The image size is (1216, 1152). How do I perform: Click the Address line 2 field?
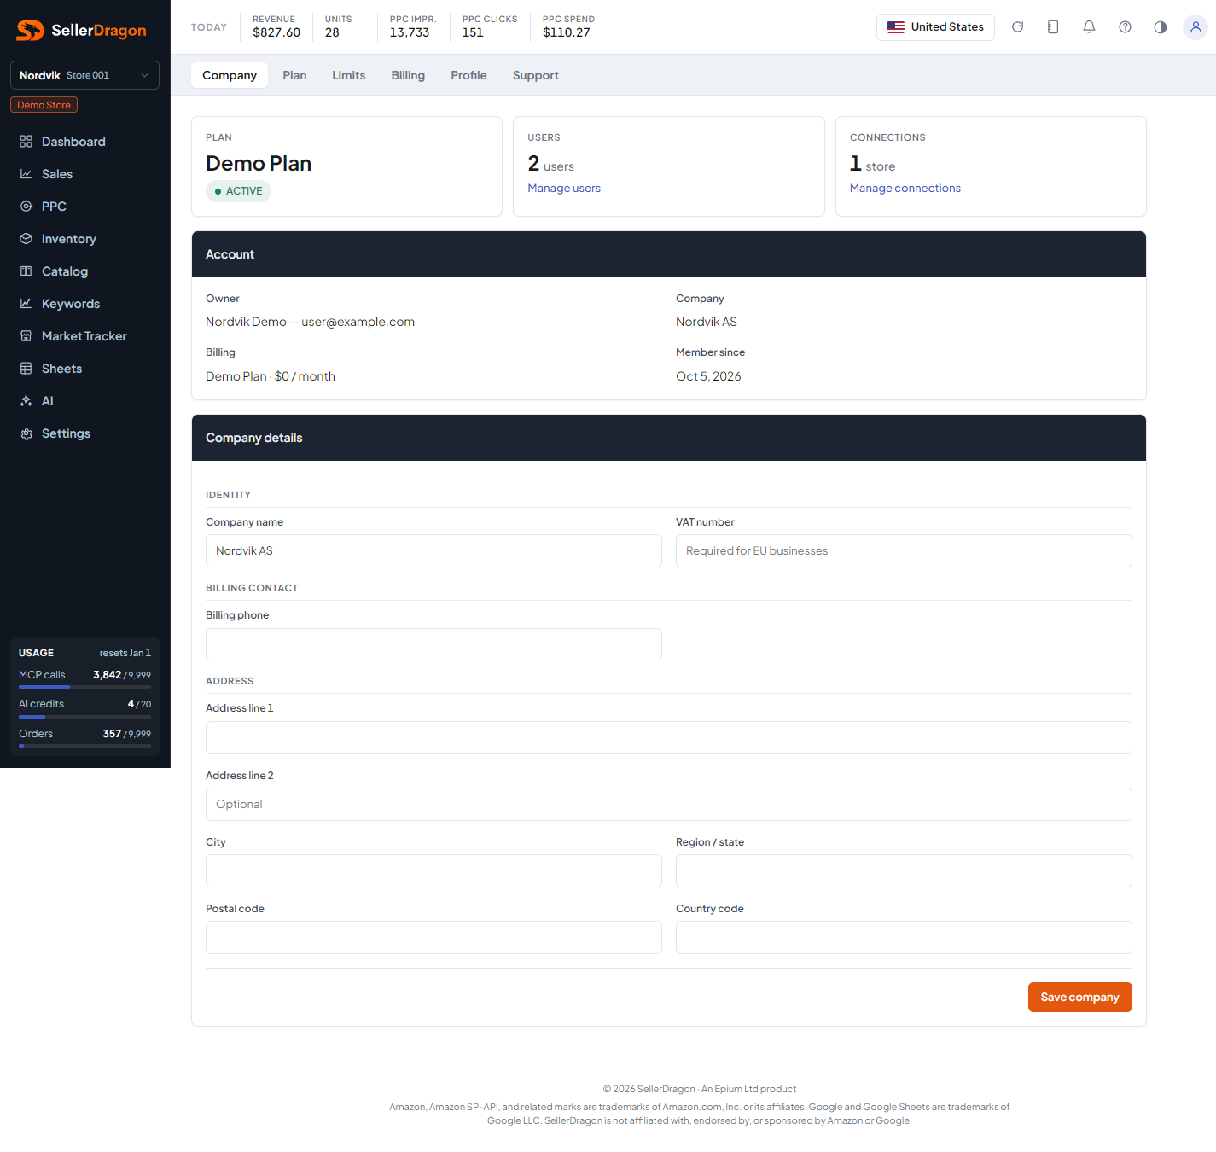pyautogui.click(x=669, y=805)
